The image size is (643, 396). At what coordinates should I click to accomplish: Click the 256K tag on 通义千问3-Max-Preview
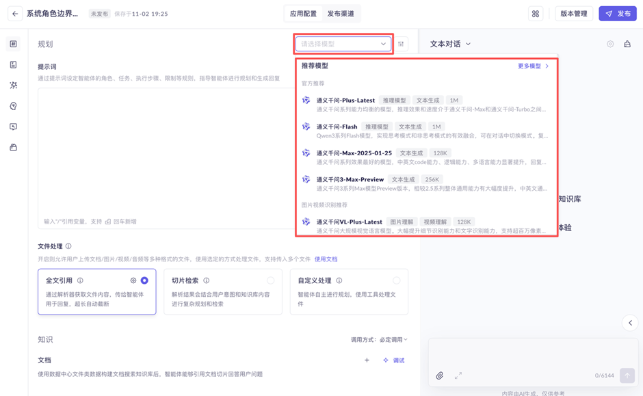click(x=432, y=179)
